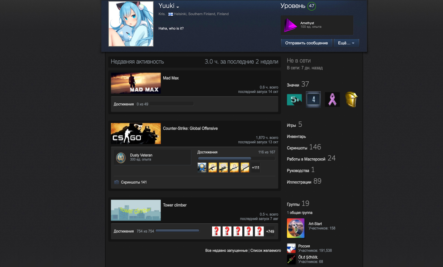This screenshot has height=267, width=443.
Task: Open second Tower climber question-mark achievement
Action: [227, 231]
